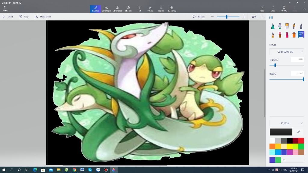Image resolution: width=308 pixels, height=173 pixels.
Task: Choose the dark red color swatch
Action: point(295,141)
